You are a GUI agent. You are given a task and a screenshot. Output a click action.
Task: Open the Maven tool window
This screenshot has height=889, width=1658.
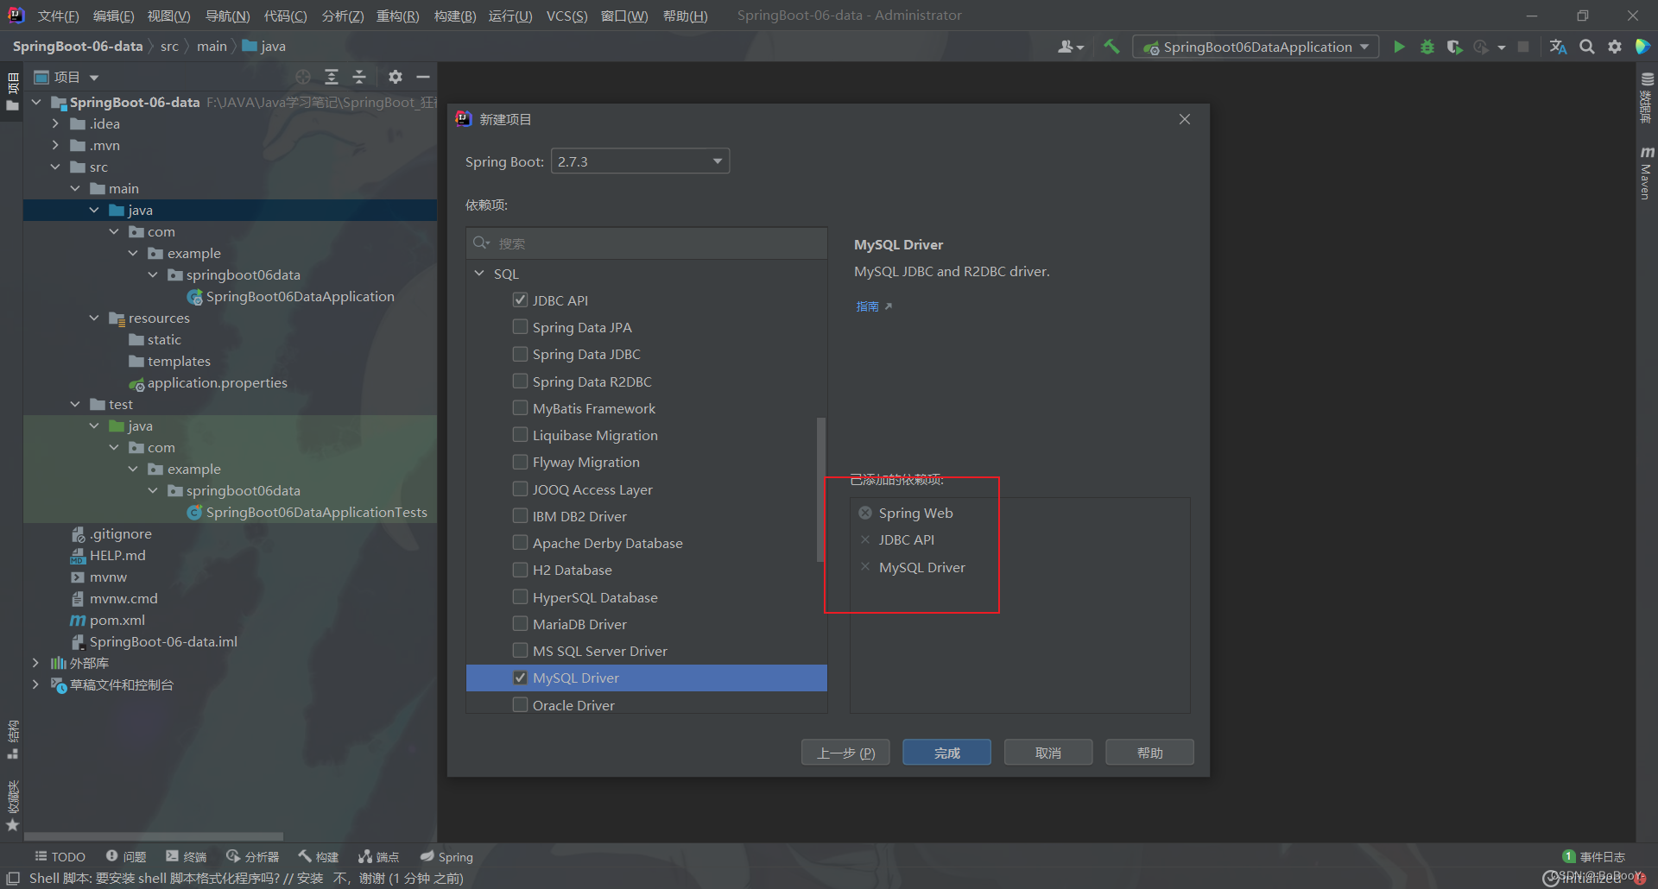[x=1646, y=173]
